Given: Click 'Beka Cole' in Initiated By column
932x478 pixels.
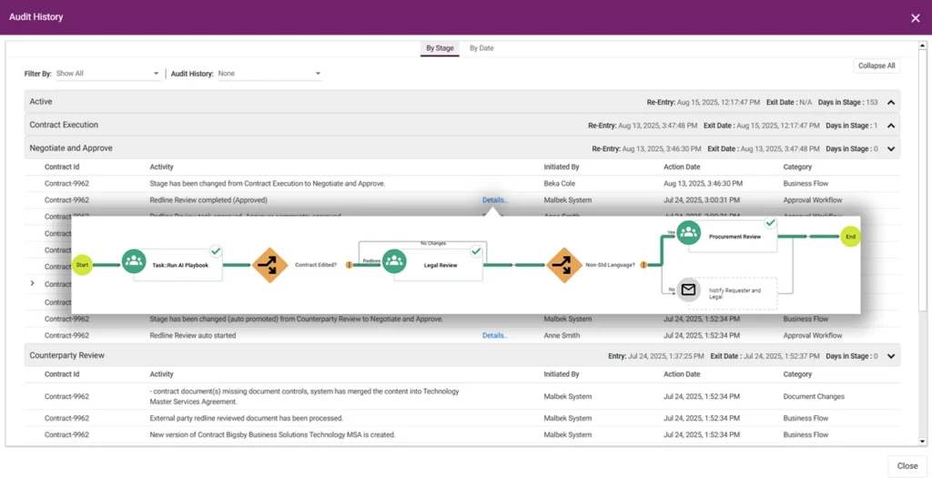Looking at the screenshot, I should click(x=560, y=184).
